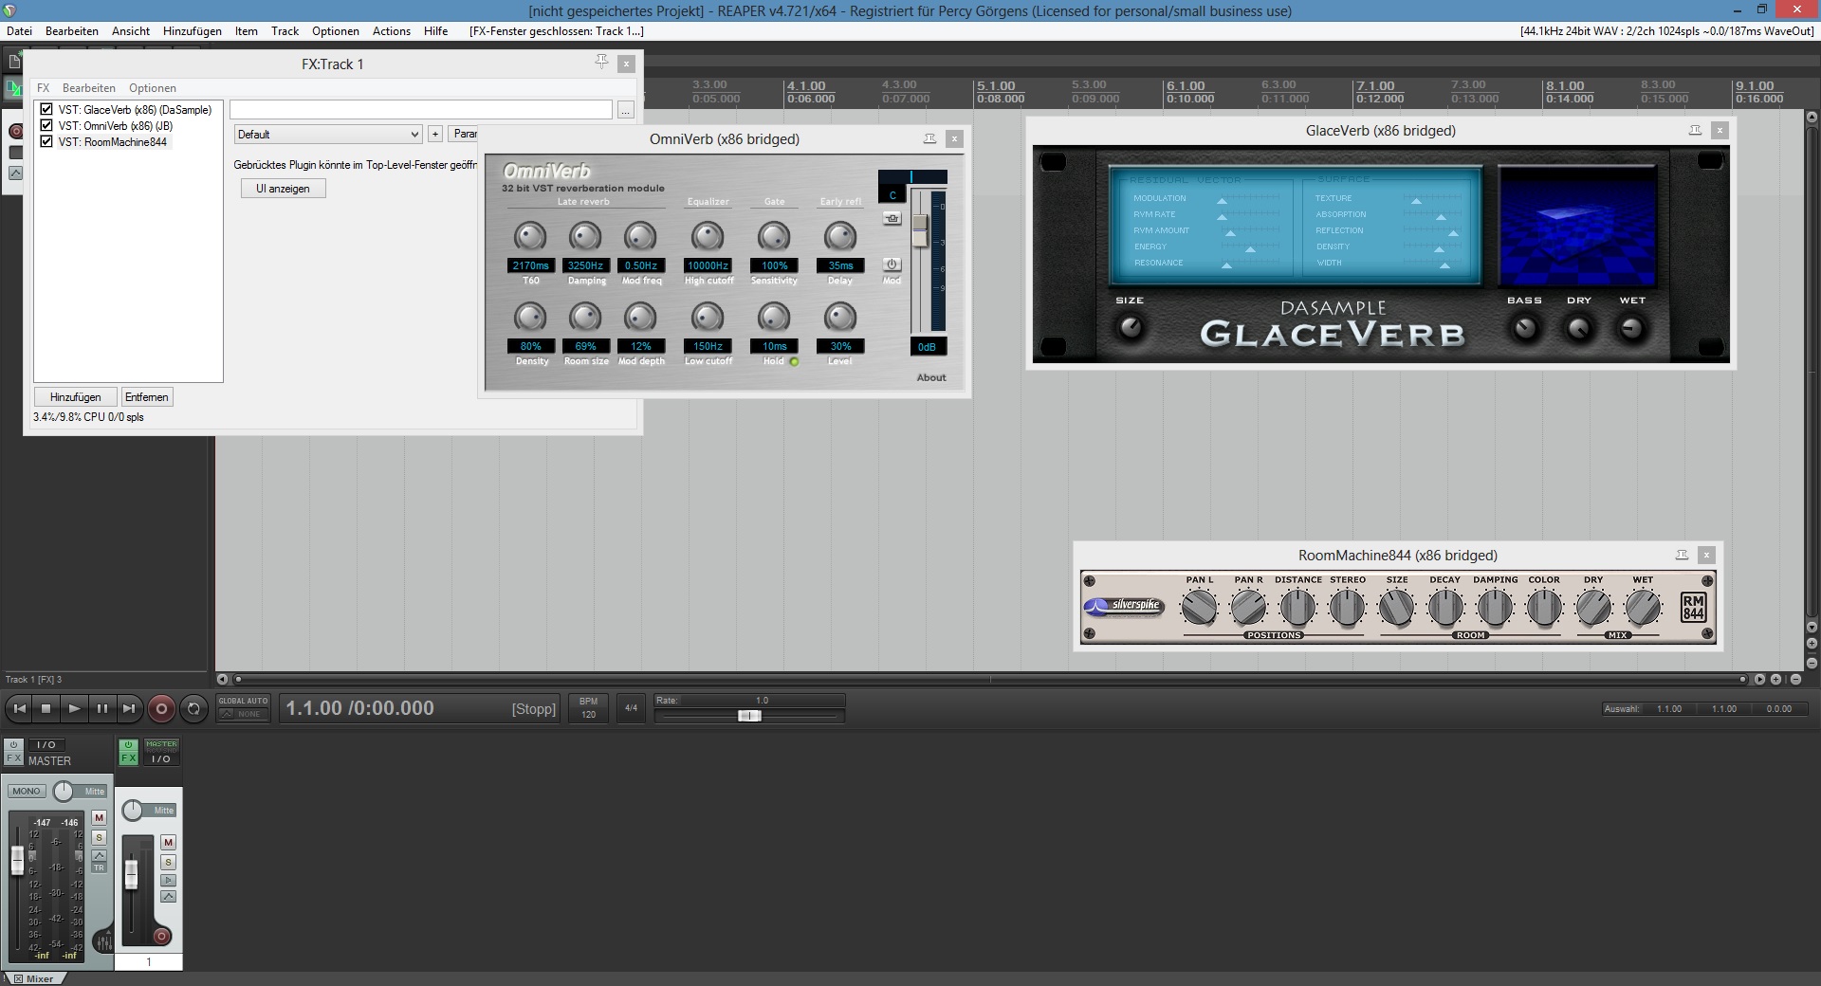Jump to project end in transport

point(129,708)
